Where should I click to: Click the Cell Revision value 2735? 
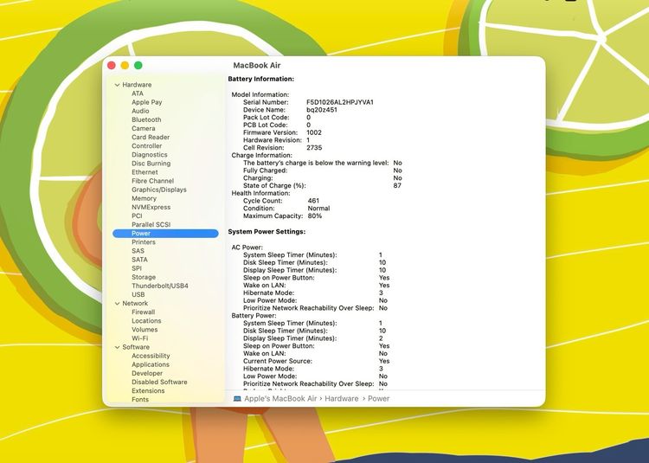[314, 148]
